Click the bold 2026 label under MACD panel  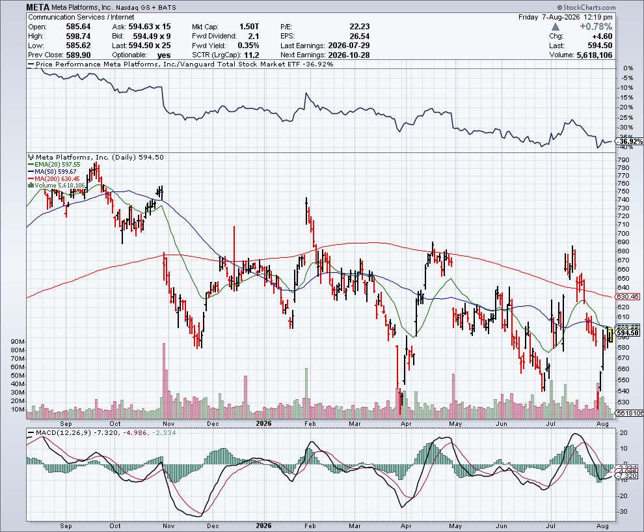263,526
